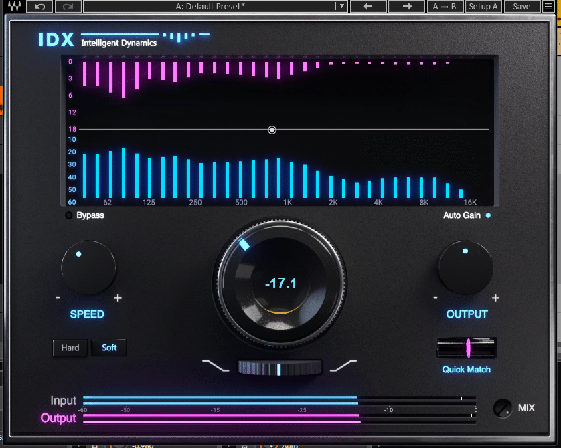561x448 pixels.
Task: Select the Soft mode tab
Action: click(x=108, y=348)
